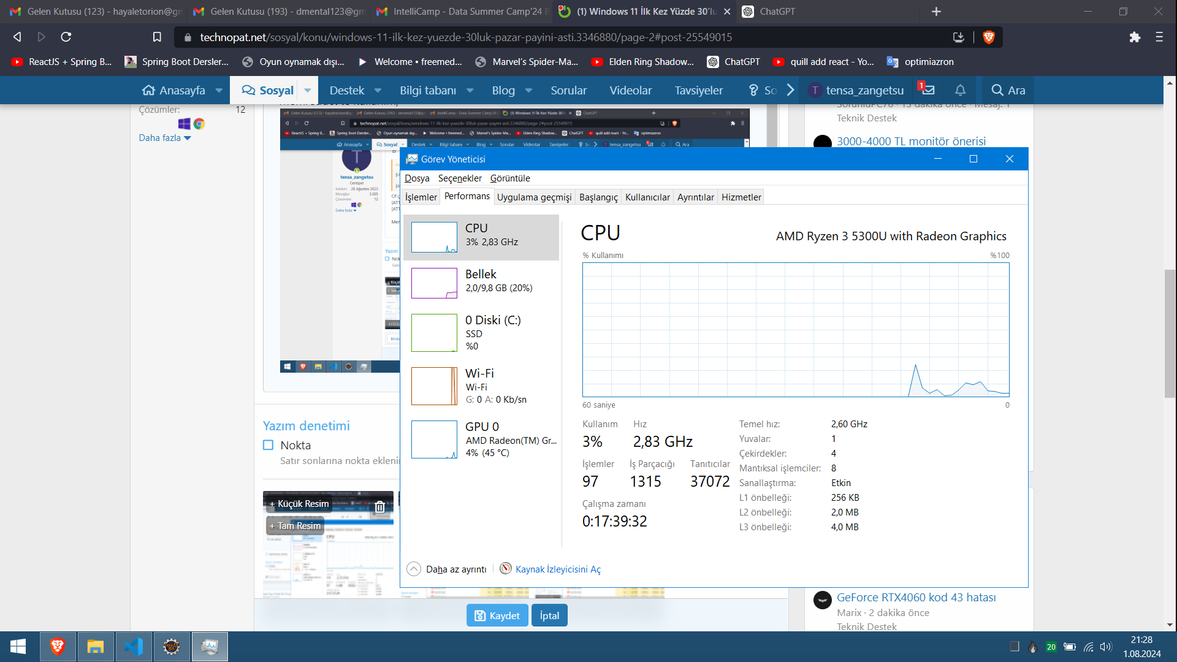Delete attachment with trash icon
Screen dimensions: 1177x662
(x=379, y=507)
